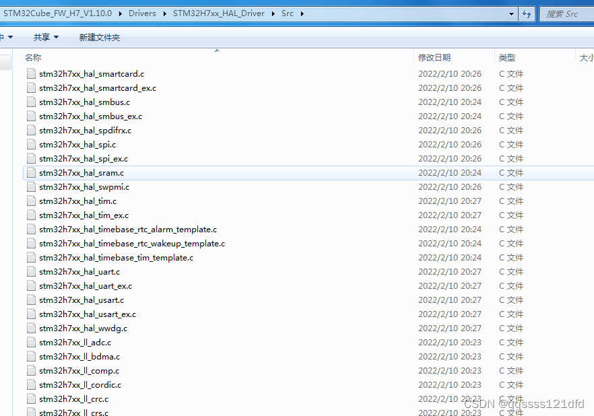
Task: Click 新建文件夹 button
Action: point(100,37)
